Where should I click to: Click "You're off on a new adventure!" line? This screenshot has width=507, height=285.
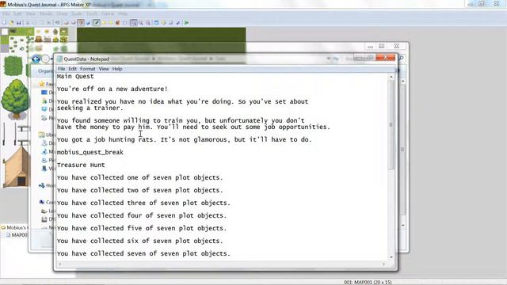point(112,89)
